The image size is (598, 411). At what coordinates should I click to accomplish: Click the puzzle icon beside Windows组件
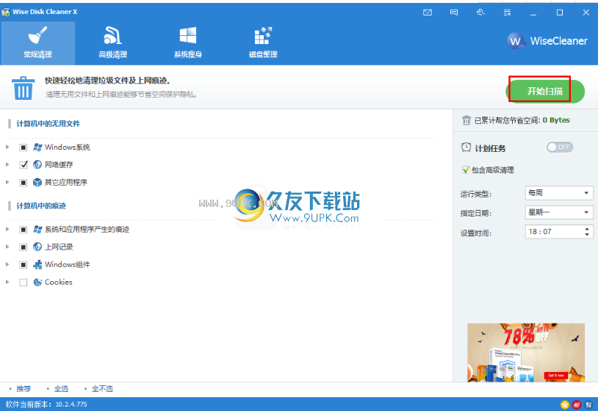(x=37, y=264)
